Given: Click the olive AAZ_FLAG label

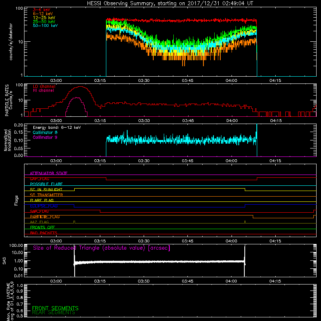Looking at the screenshot, I should tap(39, 222).
